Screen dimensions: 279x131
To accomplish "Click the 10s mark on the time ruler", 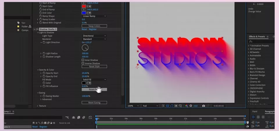I will coord(171,119).
